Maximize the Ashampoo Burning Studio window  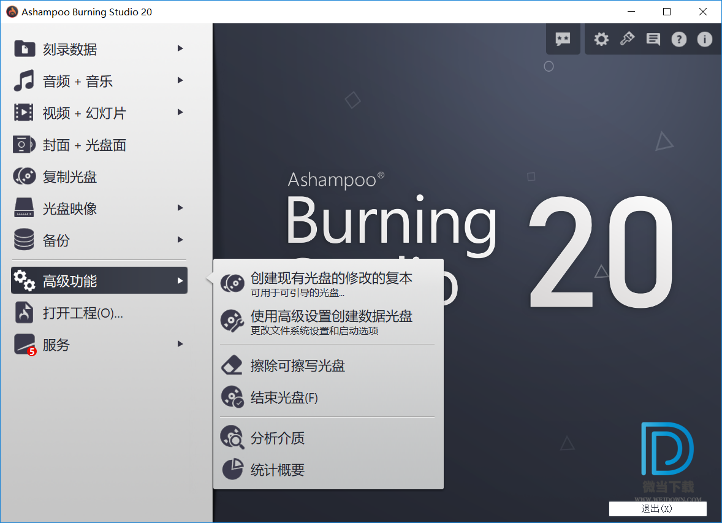667,12
